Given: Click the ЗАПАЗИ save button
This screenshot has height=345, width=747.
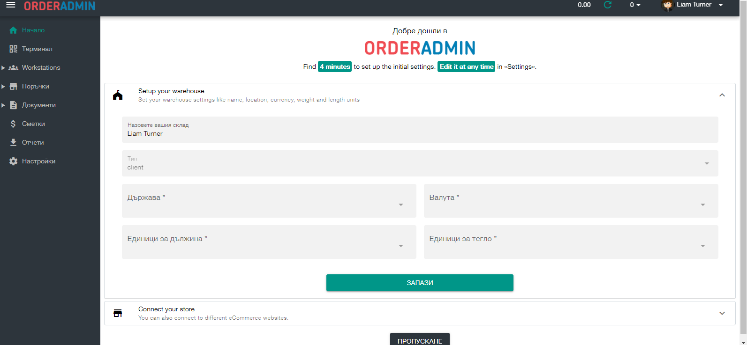Looking at the screenshot, I should pos(420,283).
